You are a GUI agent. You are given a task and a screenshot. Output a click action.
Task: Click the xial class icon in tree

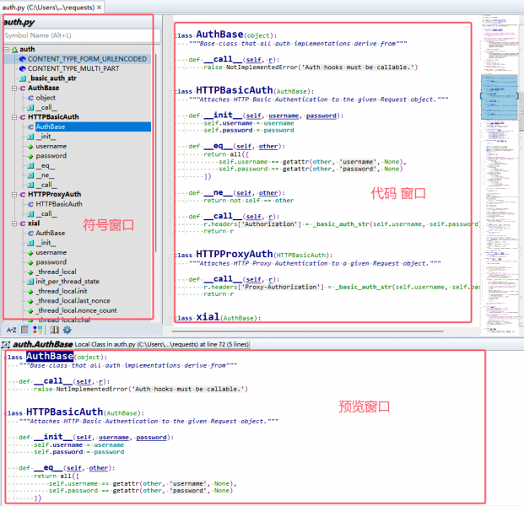23,223
